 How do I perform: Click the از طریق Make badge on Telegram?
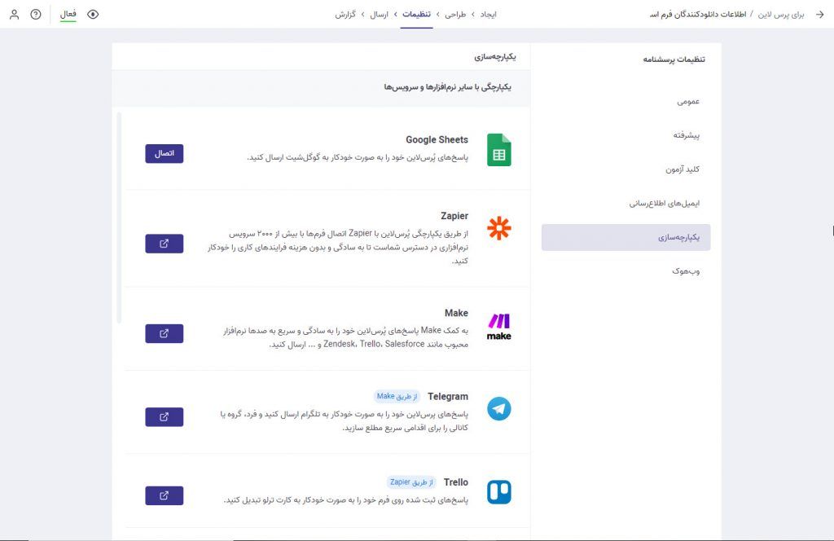coord(397,395)
